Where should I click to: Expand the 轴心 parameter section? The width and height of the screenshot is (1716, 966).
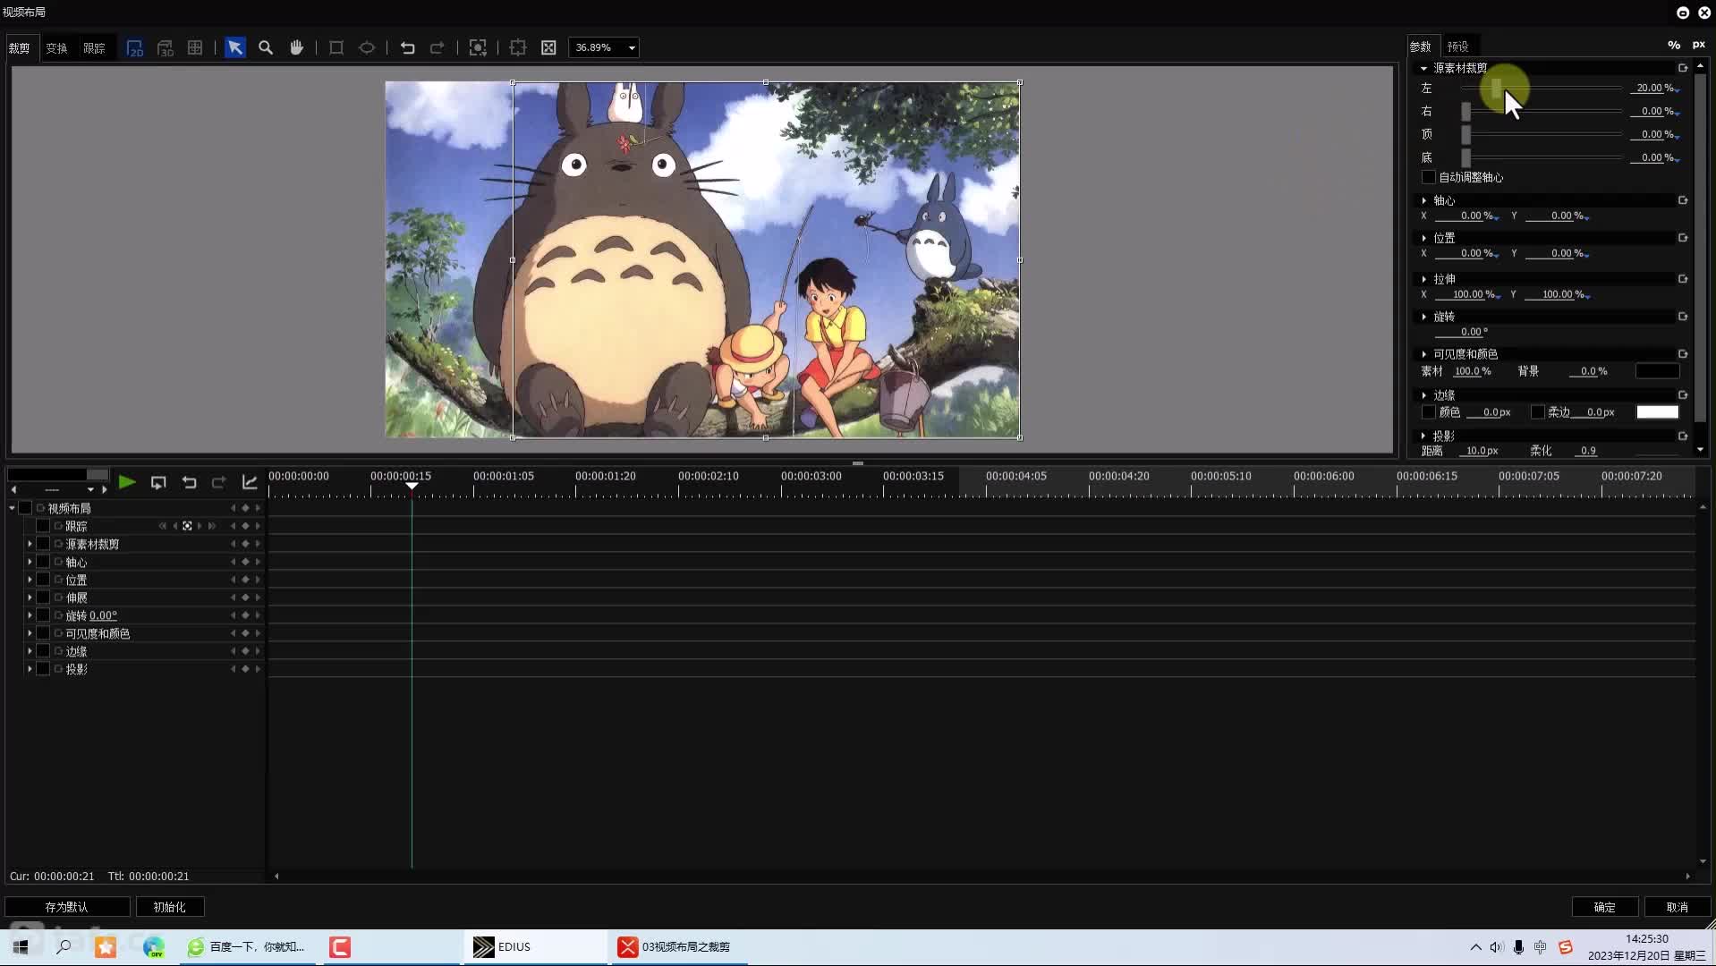[1423, 200]
